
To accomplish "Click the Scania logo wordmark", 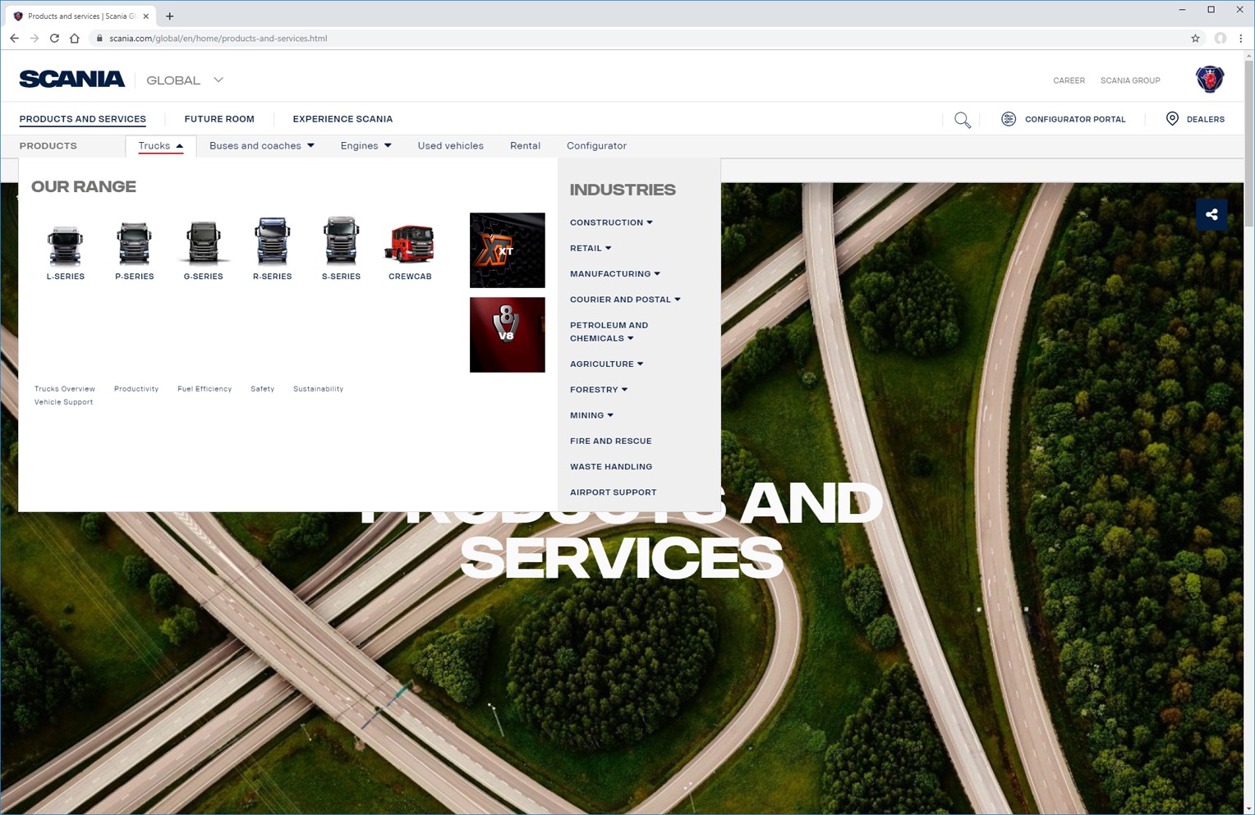I will click(x=72, y=79).
